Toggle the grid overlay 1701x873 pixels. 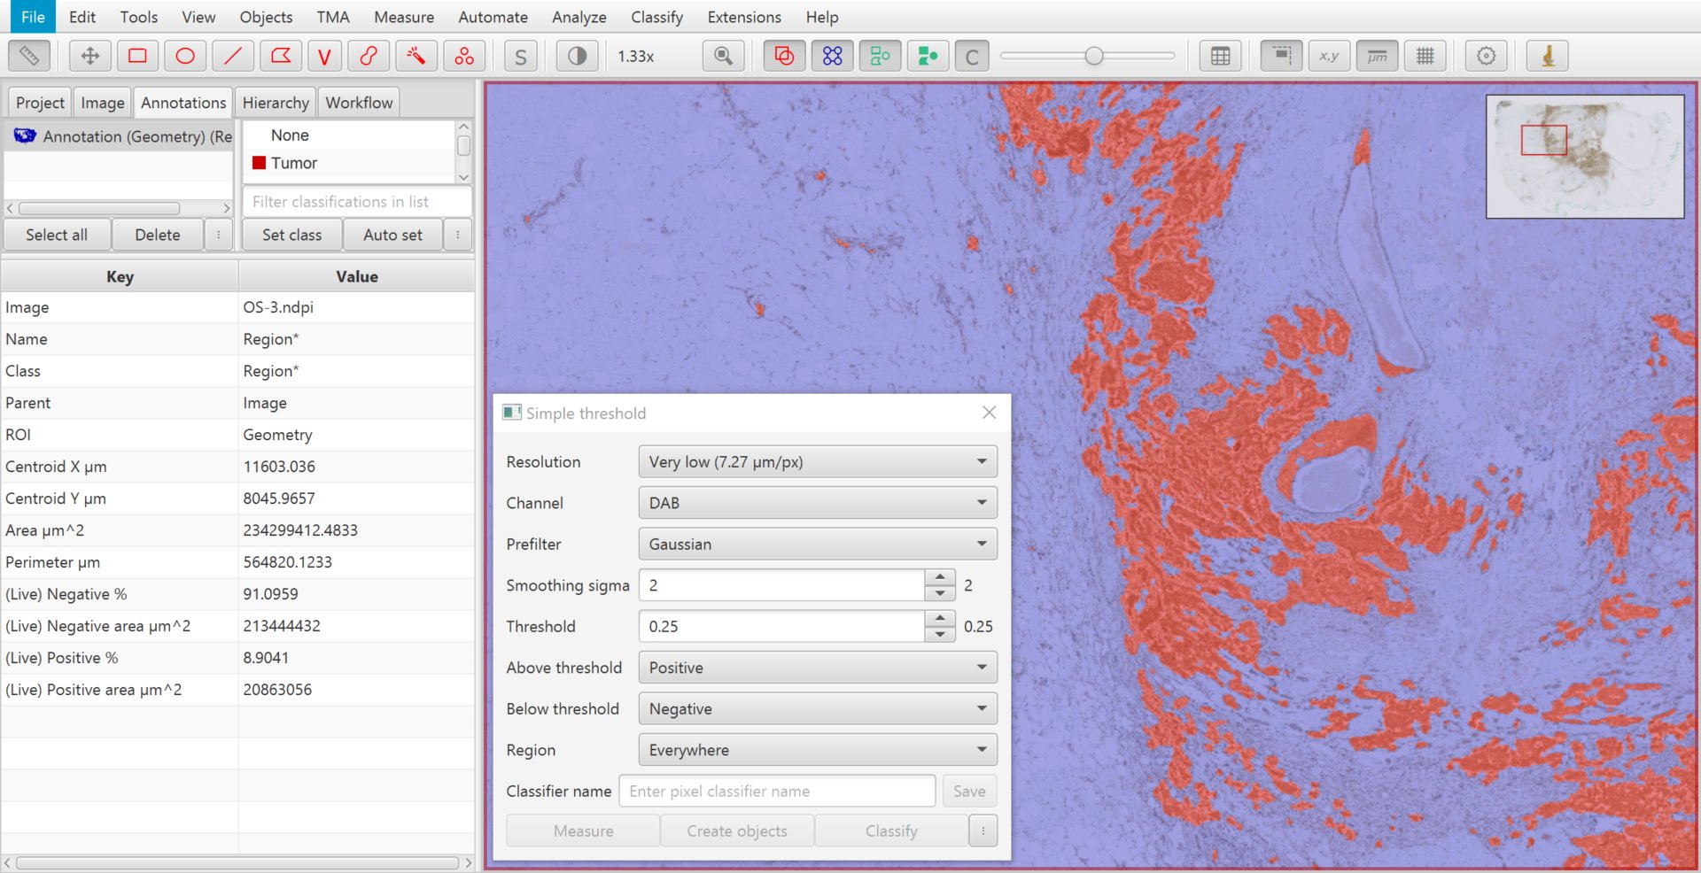tap(1425, 56)
